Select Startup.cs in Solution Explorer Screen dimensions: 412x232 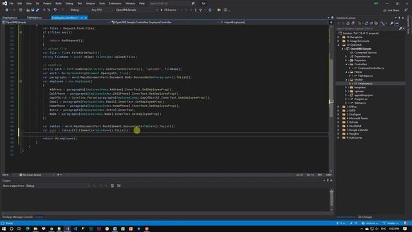coord(360,103)
